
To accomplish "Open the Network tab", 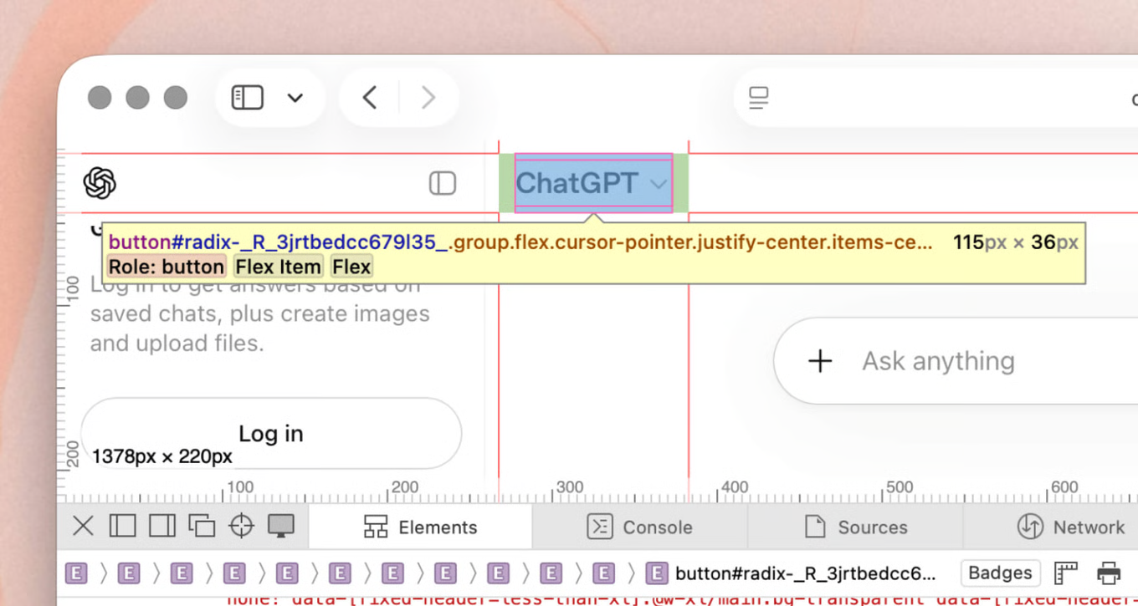I will 1070,527.
